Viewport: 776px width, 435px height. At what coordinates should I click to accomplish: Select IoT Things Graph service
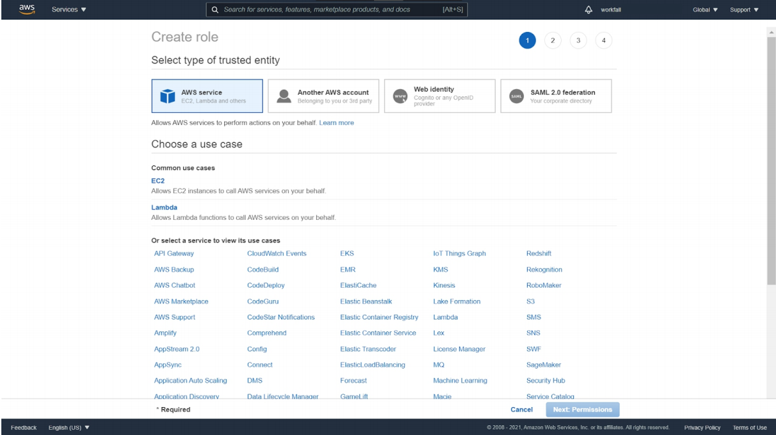tap(459, 253)
